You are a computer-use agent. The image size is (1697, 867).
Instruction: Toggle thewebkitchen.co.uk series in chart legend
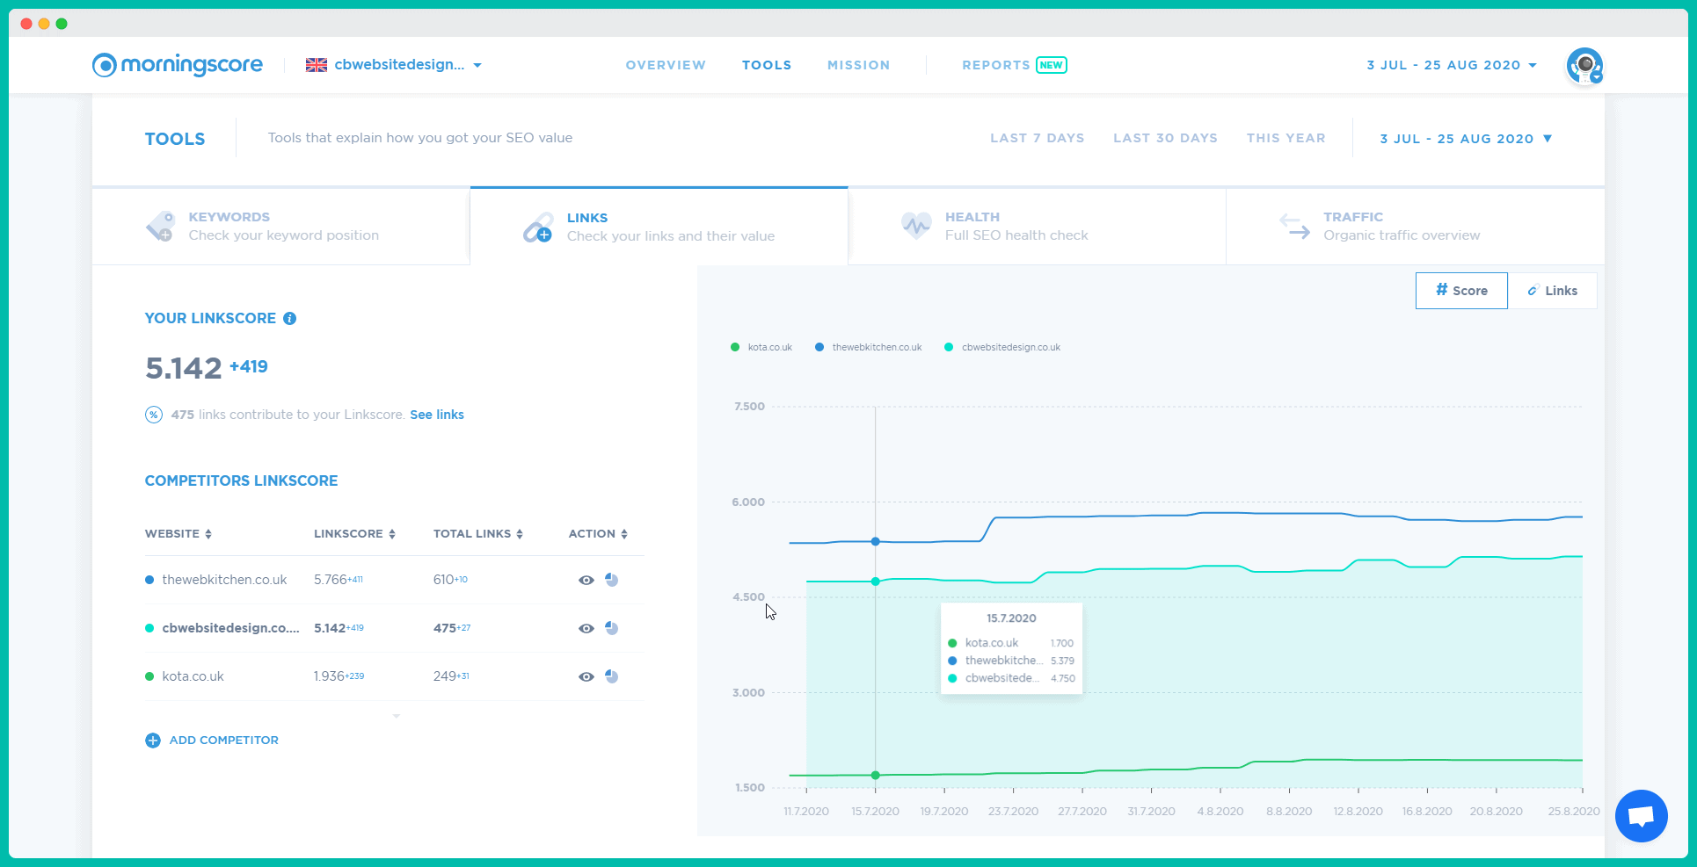pyautogui.click(x=869, y=347)
